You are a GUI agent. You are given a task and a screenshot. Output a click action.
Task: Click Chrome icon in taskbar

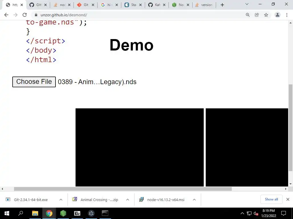[x=49, y=213]
